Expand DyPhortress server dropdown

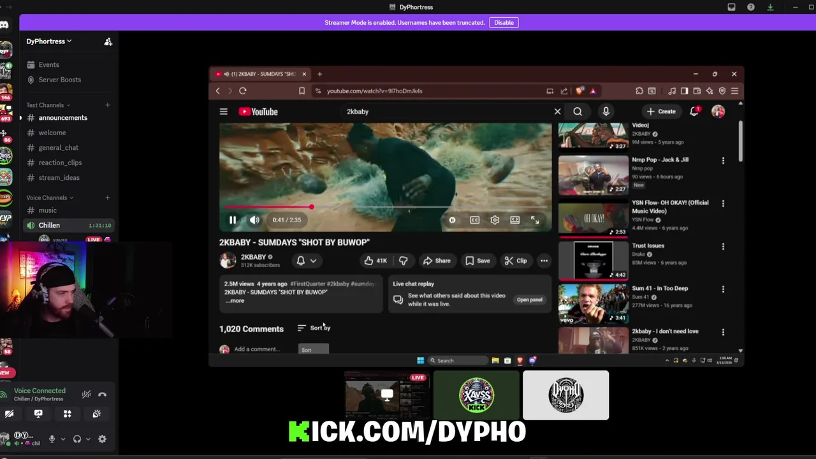pyautogui.click(x=49, y=41)
